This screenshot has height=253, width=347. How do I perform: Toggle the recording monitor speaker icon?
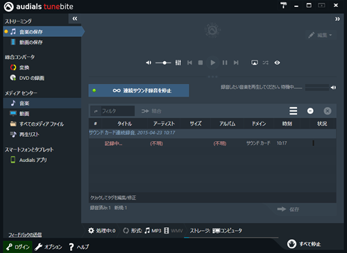[x=333, y=88]
